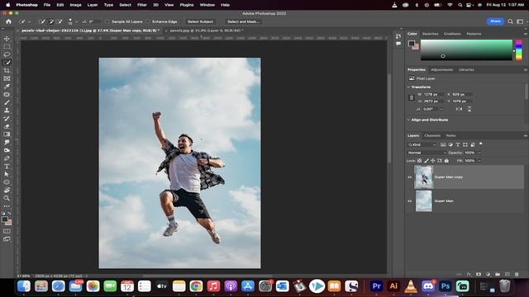
Task: Select the History Brush tool
Action: (x=7, y=119)
